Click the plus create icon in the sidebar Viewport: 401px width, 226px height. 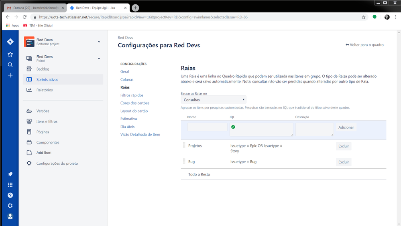(x=10, y=75)
